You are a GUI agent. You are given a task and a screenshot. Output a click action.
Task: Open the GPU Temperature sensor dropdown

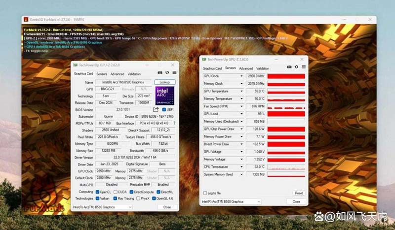(241, 91)
